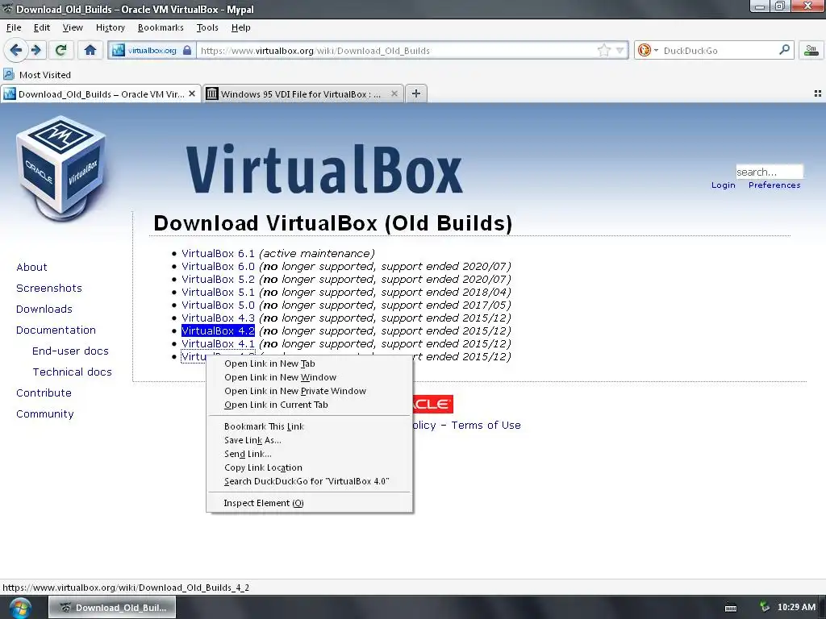
Task: Go to Documentation in sidebar
Action: [x=56, y=330]
